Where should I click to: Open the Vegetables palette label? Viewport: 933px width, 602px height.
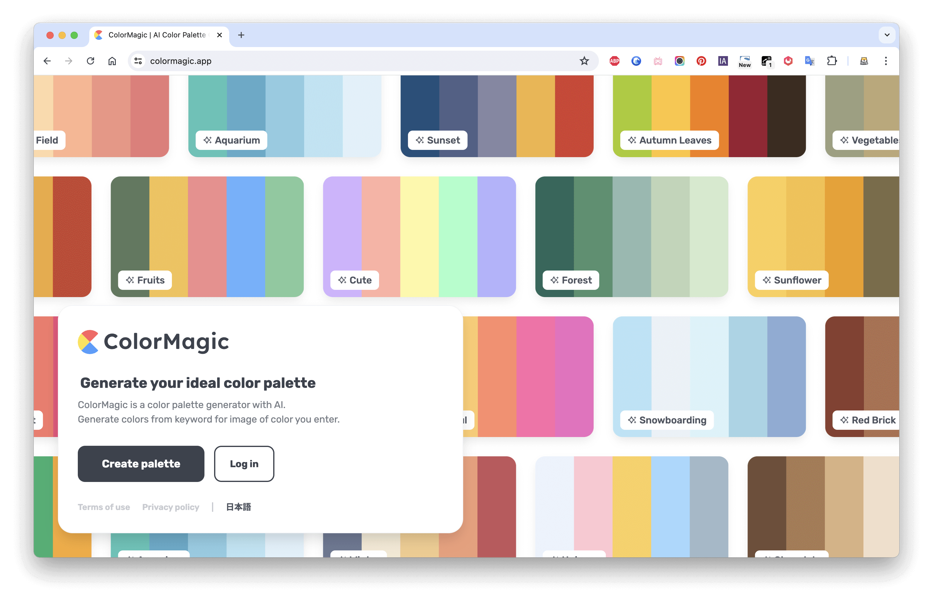[x=866, y=140]
